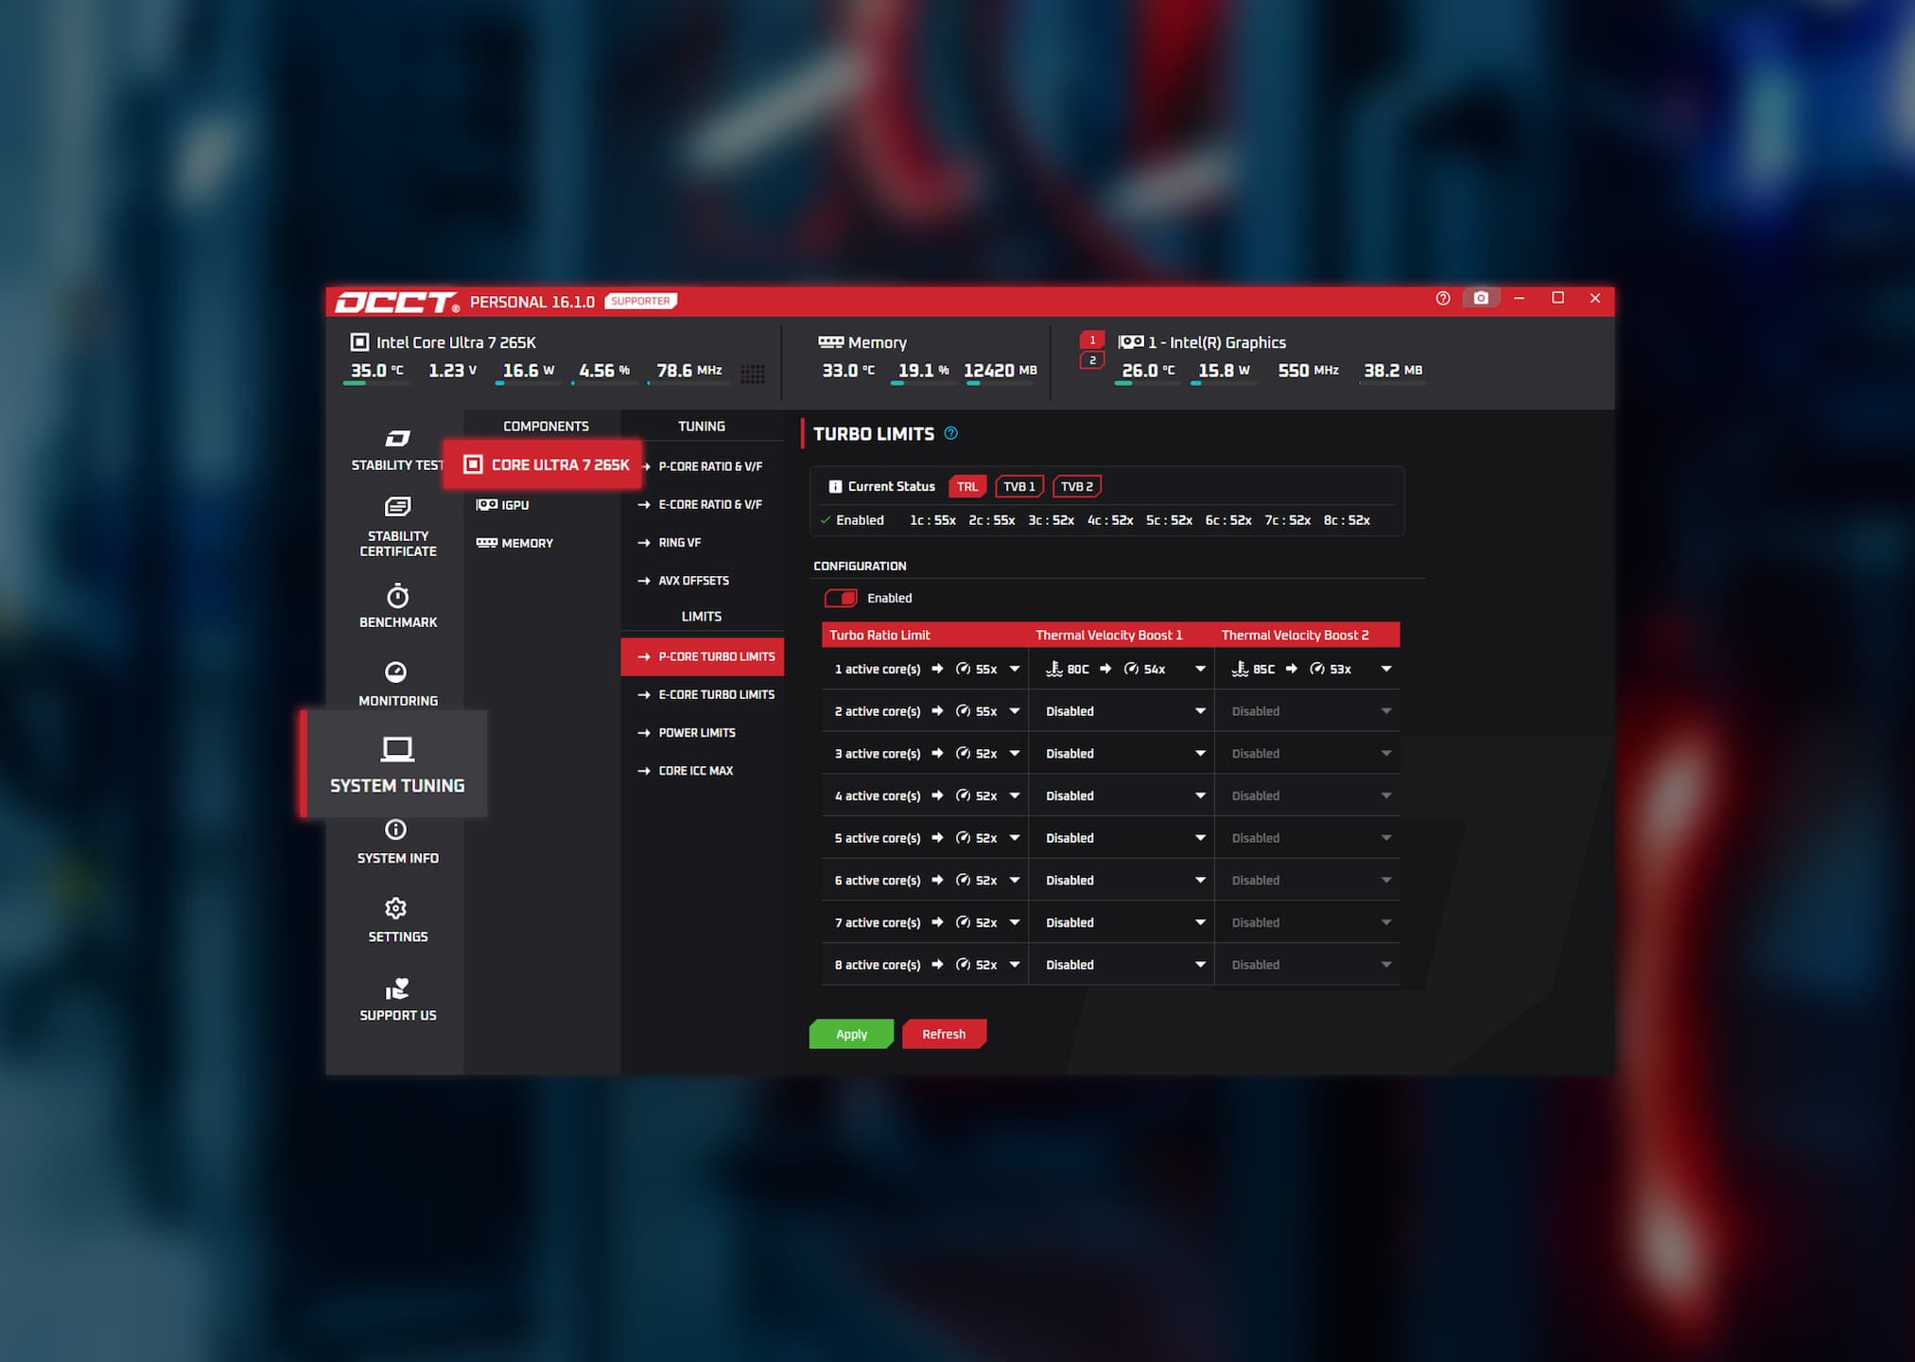Open the Stability Test section icon

click(397, 439)
